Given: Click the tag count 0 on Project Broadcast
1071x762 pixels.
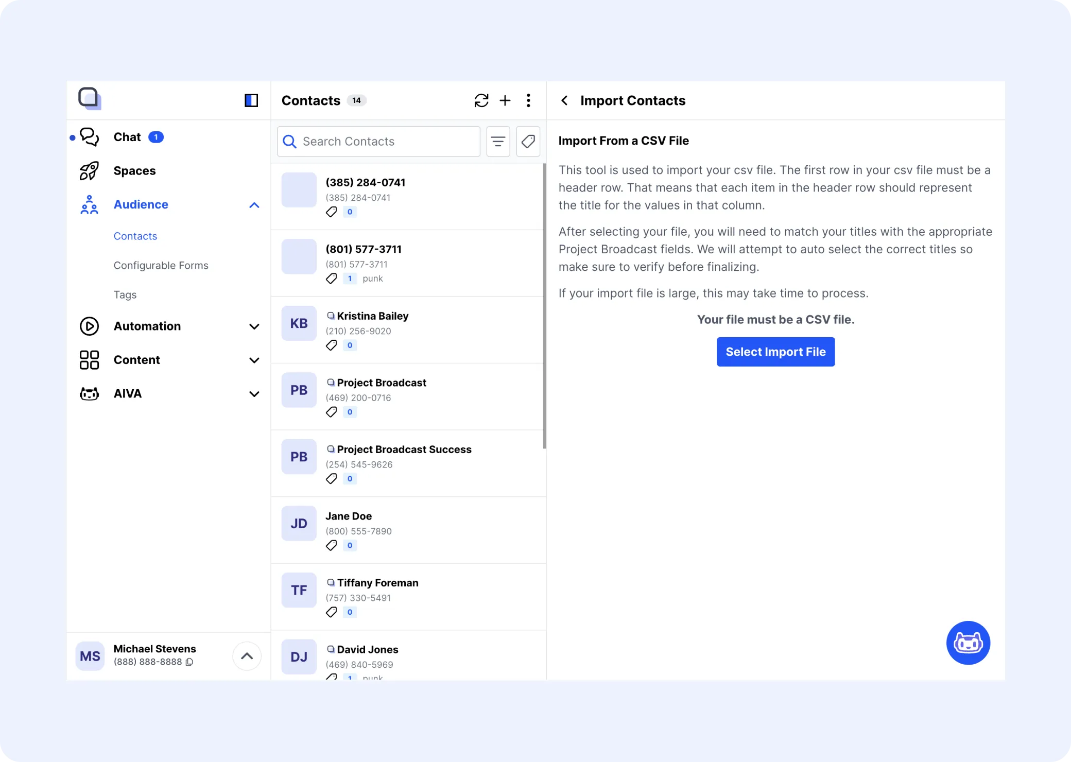Looking at the screenshot, I should pyautogui.click(x=350, y=412).
